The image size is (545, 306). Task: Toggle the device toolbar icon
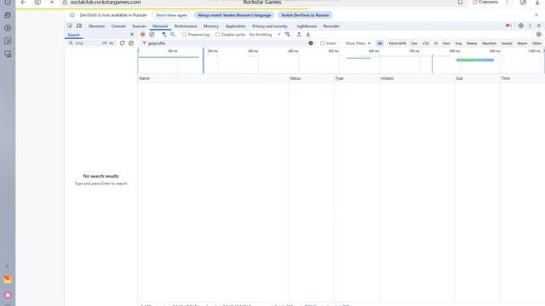(79, 26)
